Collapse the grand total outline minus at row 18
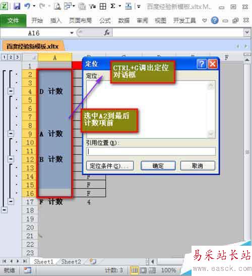 [4, 210]
